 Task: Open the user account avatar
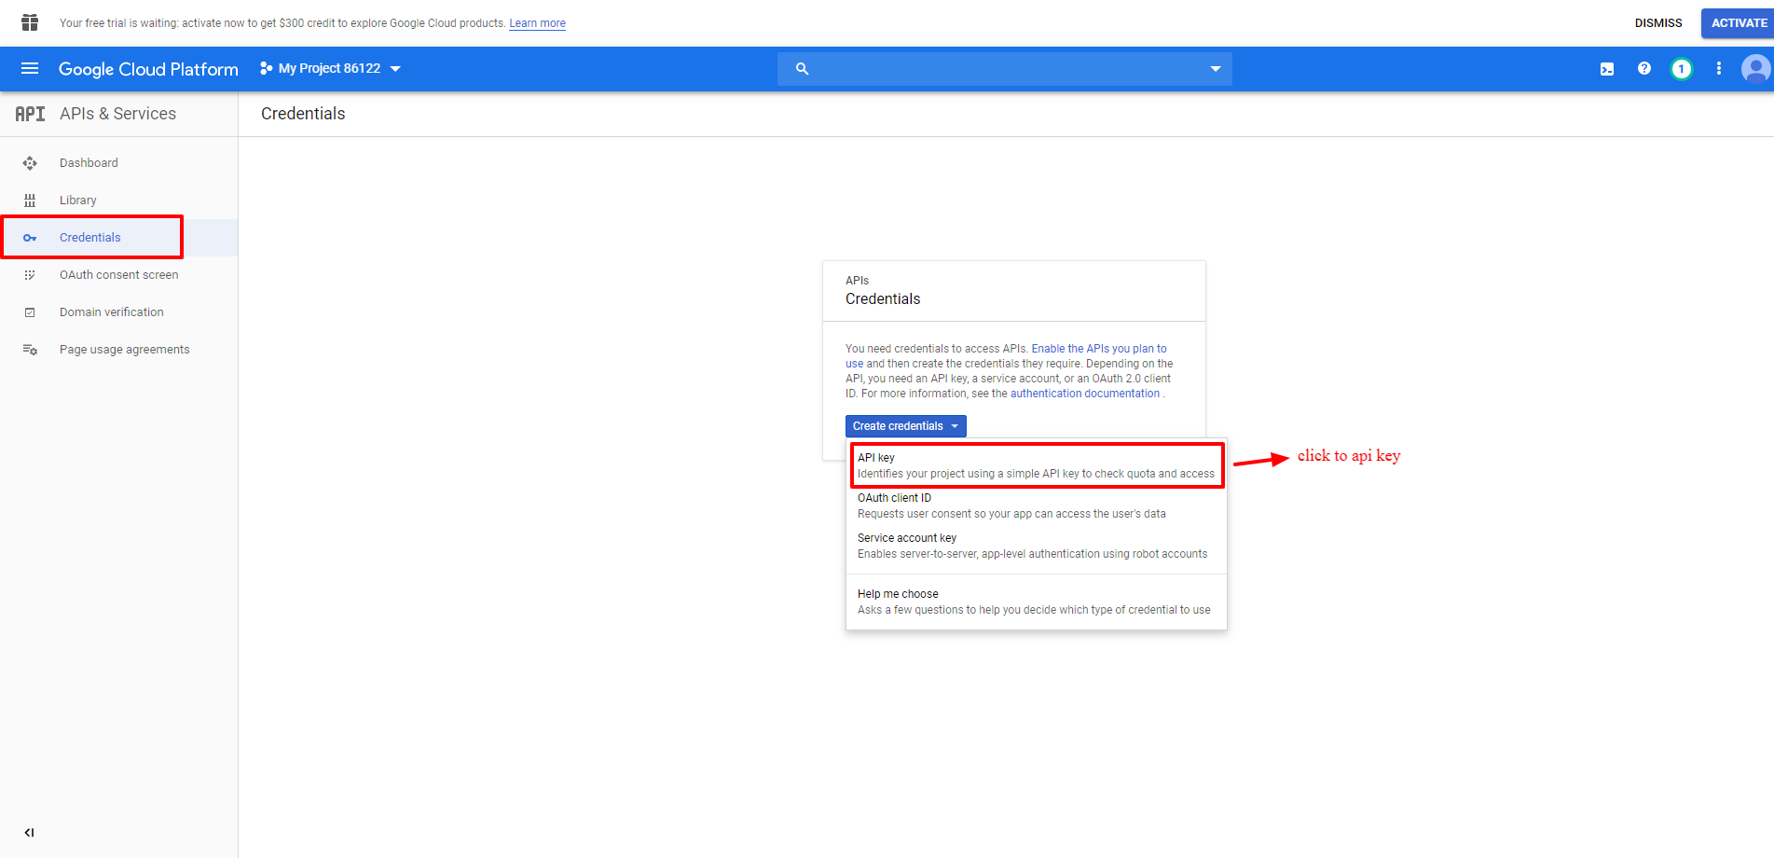tap(1755, 69)
